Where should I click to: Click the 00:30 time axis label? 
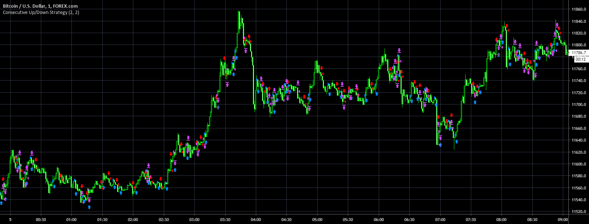point(41,220)
